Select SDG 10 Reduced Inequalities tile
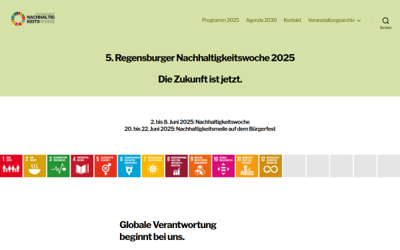 pyautogui.click(x=223, y=166)
